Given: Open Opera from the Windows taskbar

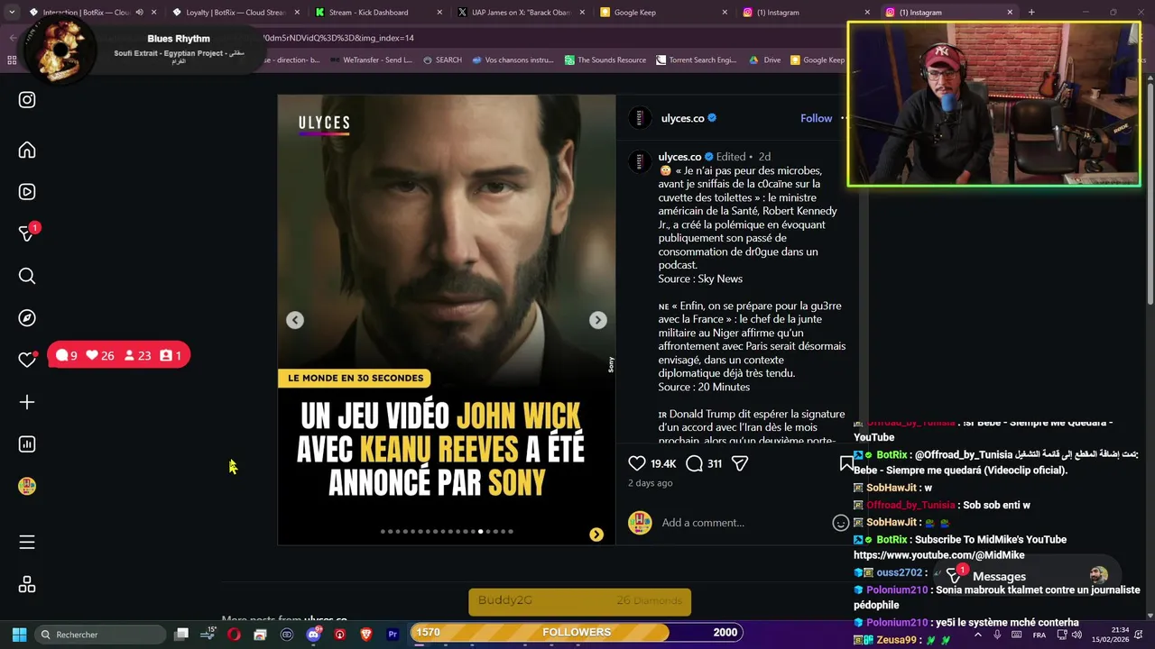Looking at the screenshot, I should [234, 635].
